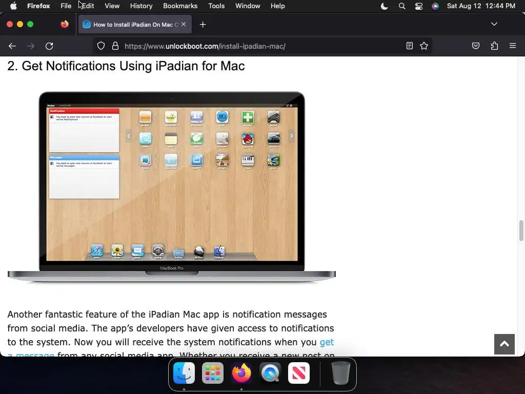View site security padlock details
The height and width of the screenshot is (394, 525).
click(x=115, y=46)
